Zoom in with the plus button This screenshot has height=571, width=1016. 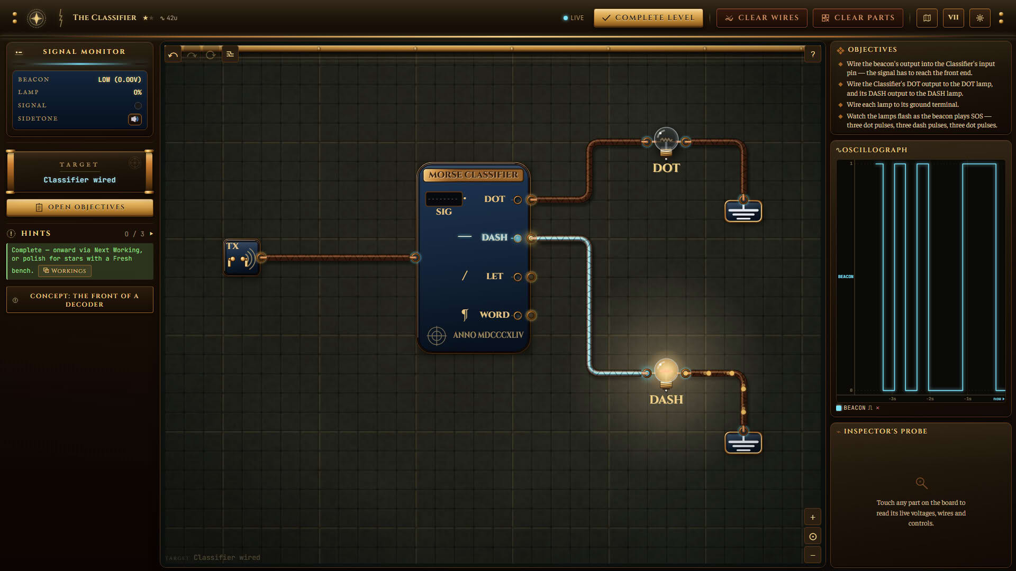(813, 517)
